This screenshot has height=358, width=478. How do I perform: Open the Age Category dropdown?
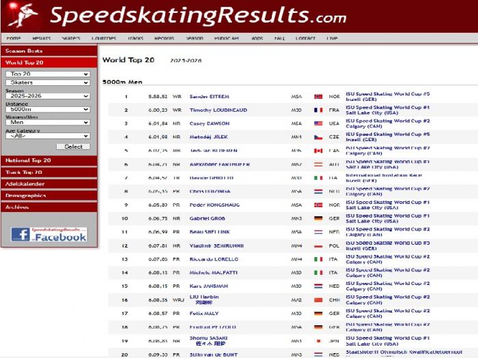pyautogui.click(x=48, y=136)
